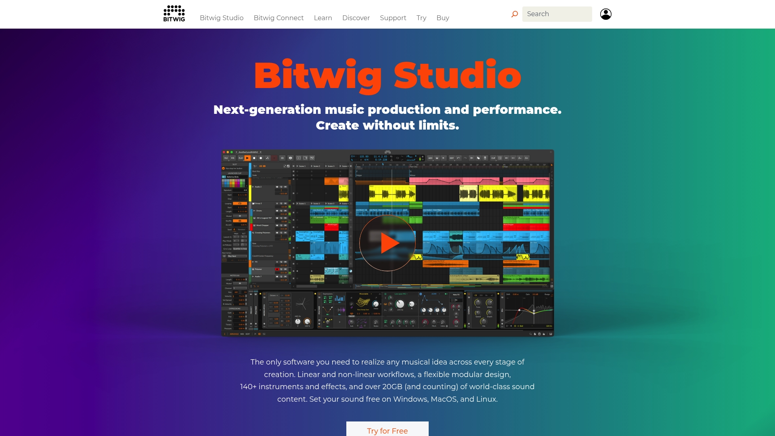Open the Bitwig Connect menu
This screenshot has height=436, width=775.
tap(279, 18)
